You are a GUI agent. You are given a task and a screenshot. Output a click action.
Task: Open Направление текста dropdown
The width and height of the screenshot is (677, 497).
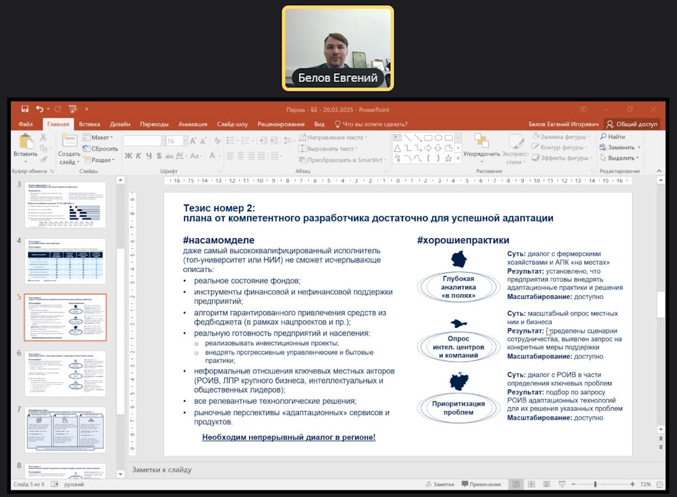pos(333,137)
